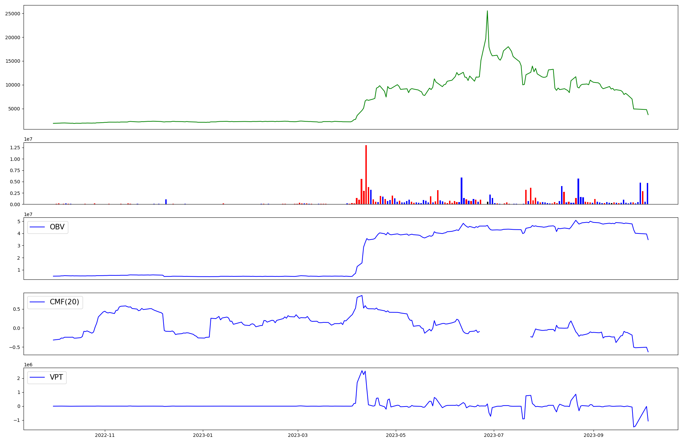Image resolution: width=683 pixels, height=443 pixels.
Task: Click the CMF(20) legend label
Action: (64, 302)
